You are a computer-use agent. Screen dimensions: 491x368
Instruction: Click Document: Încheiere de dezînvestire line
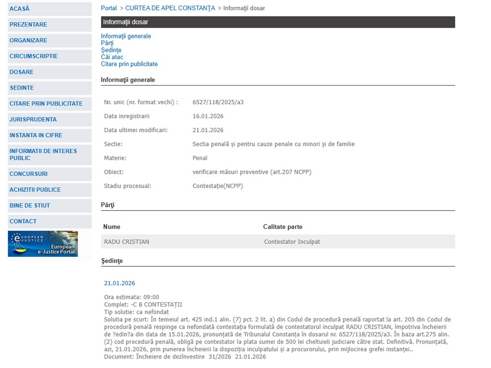185,357
